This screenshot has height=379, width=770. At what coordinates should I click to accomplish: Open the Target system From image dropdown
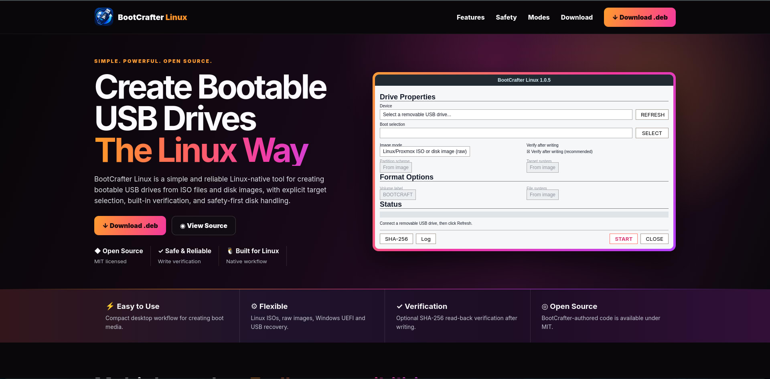coord(543,167)
